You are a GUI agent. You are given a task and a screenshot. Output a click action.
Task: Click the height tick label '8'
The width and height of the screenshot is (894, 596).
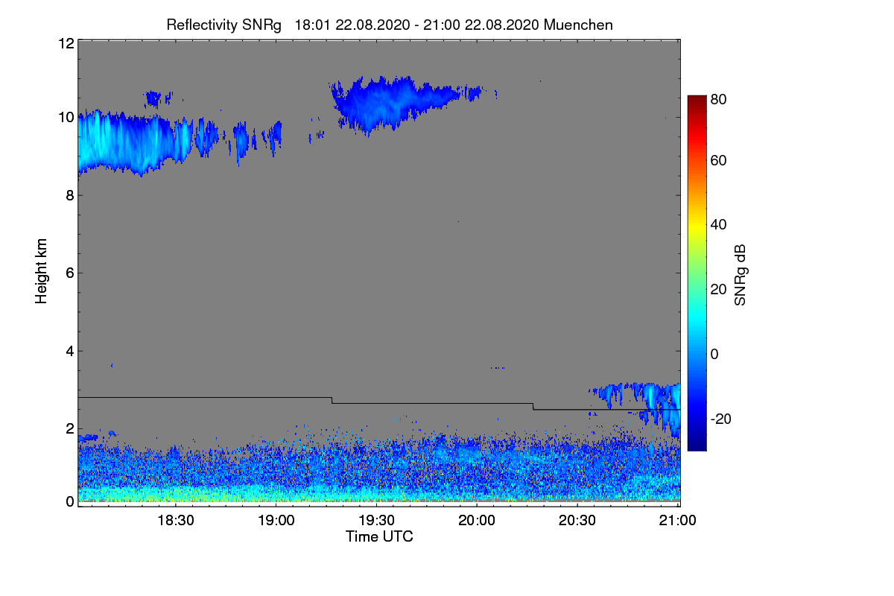[69, 195]
